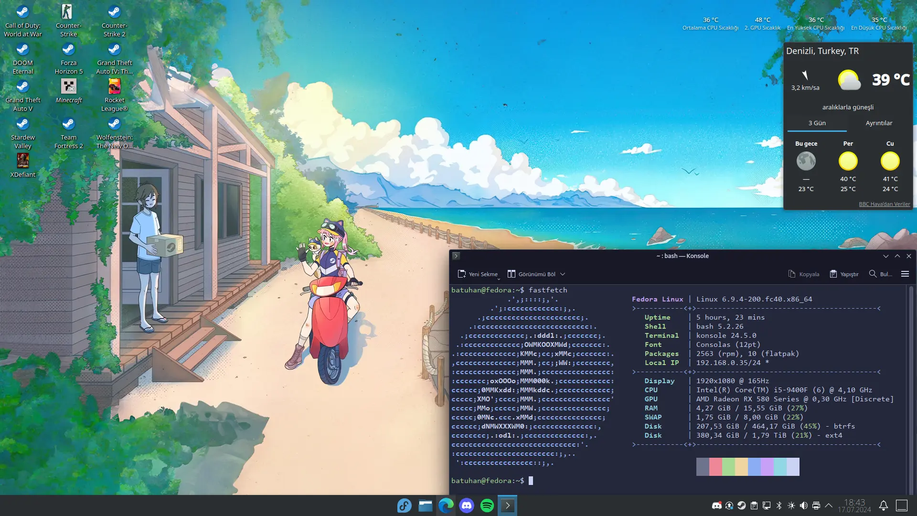Screen dimensions: 917x516
Task: Open the Discord tray icon with notification badge
Action: click(x=717, y=505)
